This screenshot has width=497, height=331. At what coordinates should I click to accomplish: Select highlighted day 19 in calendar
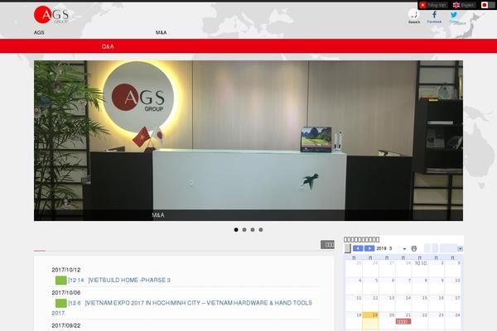pos(370,314)
